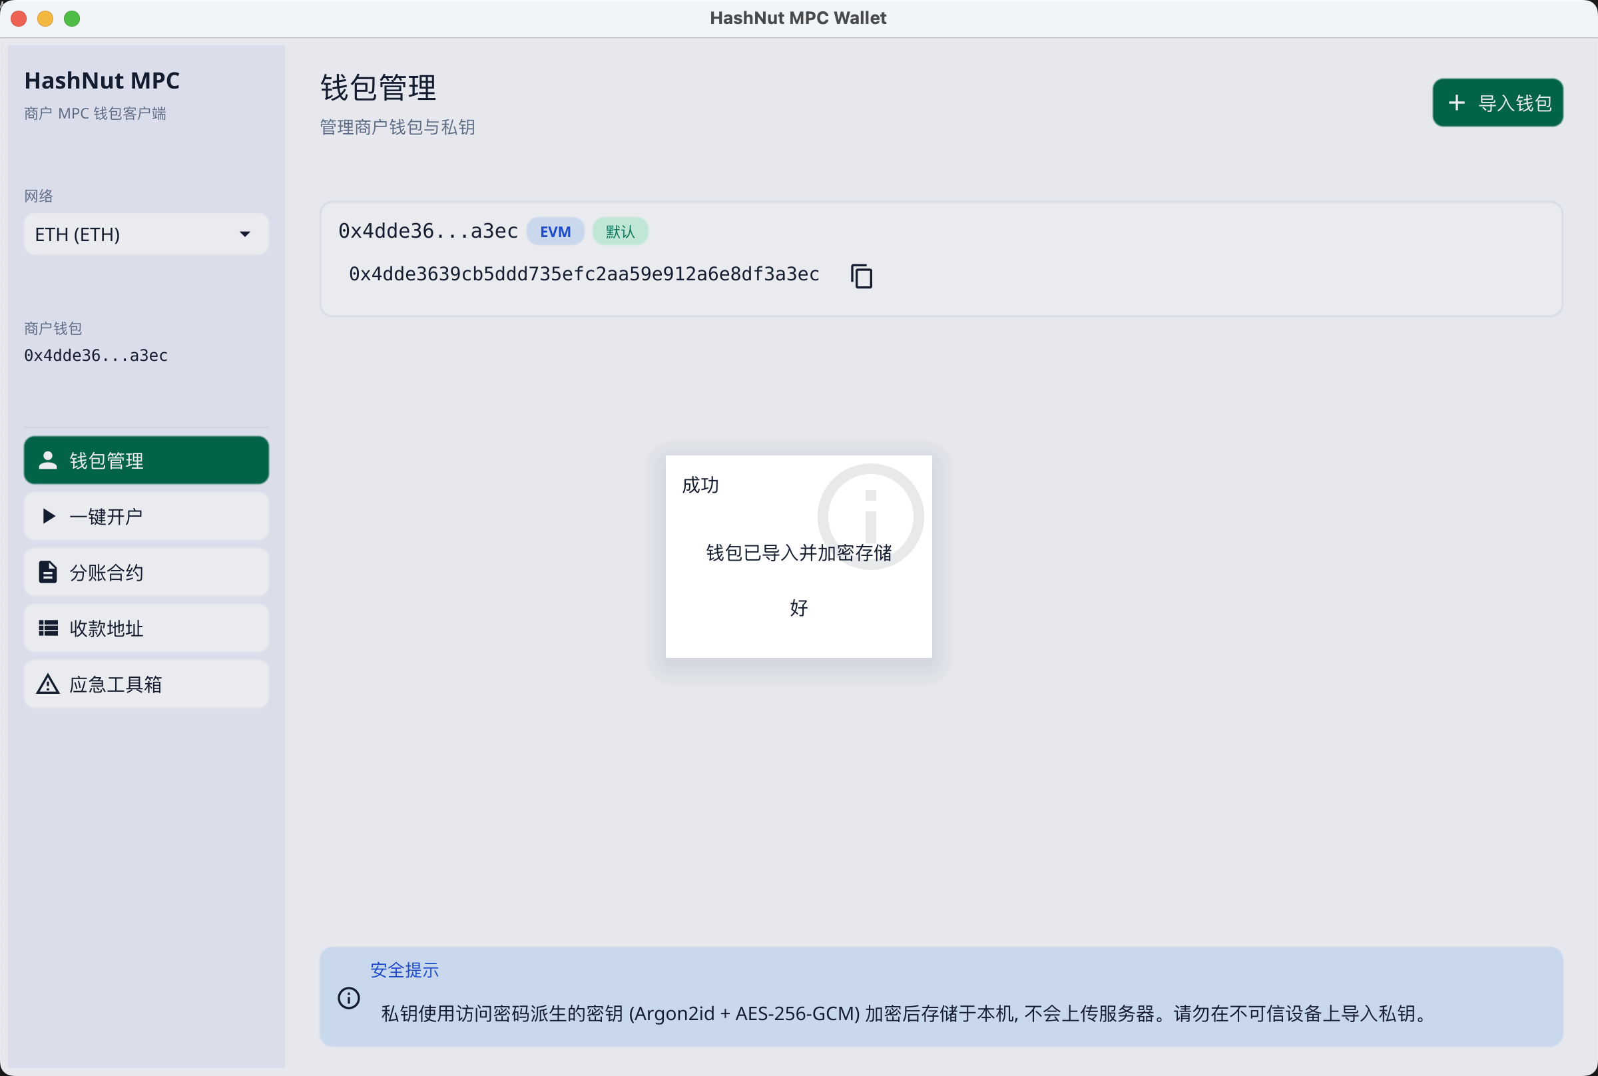Maximize the HashNut MPC Wallet window
Image resolution: width=1598 pixels, height=1076 pixels.
pos(72,19)
